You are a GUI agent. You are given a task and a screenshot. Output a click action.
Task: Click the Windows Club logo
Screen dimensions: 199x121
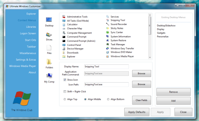point(22,98)
